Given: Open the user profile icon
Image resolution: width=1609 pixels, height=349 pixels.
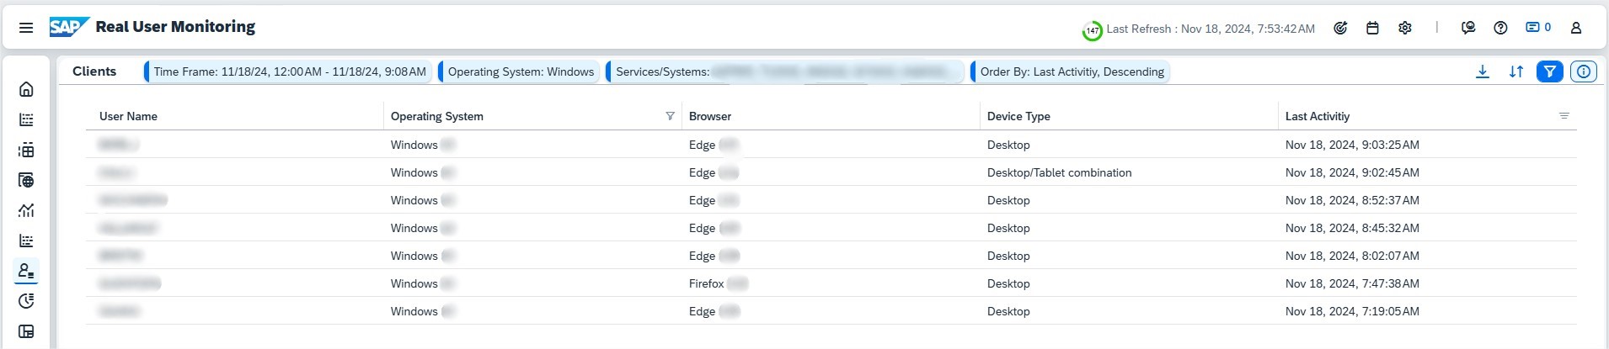Looking at the screenshot, I should [1575, 28].
